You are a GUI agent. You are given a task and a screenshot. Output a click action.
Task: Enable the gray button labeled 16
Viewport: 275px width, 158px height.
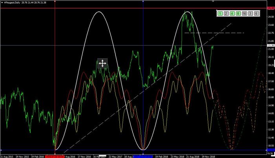point(244,13)
